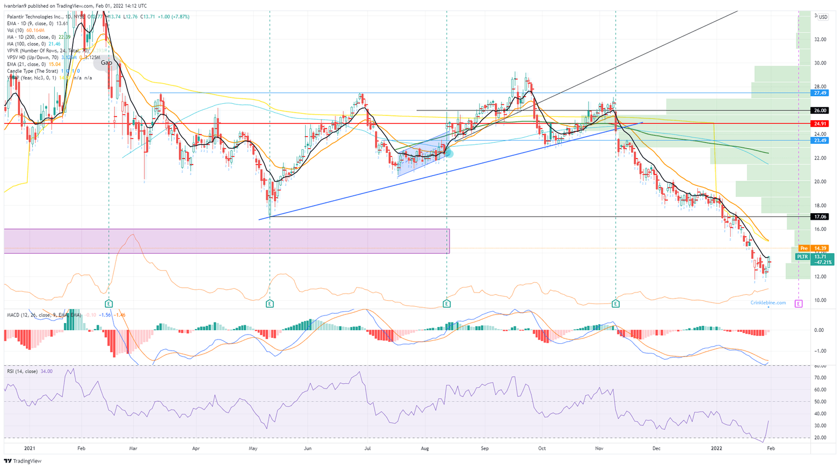The height and width of the screenshot is (468, 840).
Task: Click the PLTR ticker price tag
Action: coord(802,256)
